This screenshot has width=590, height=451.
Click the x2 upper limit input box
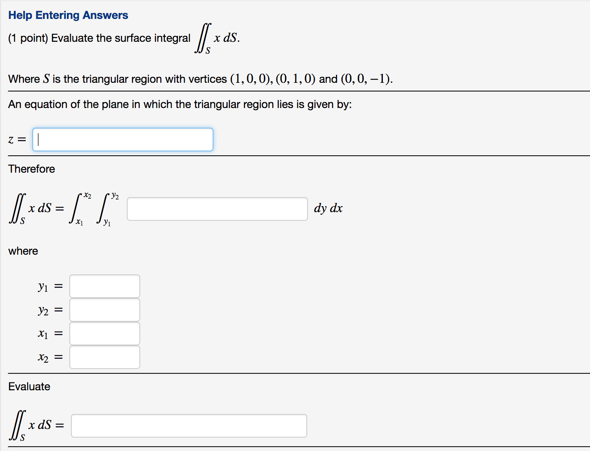[105, 357]
